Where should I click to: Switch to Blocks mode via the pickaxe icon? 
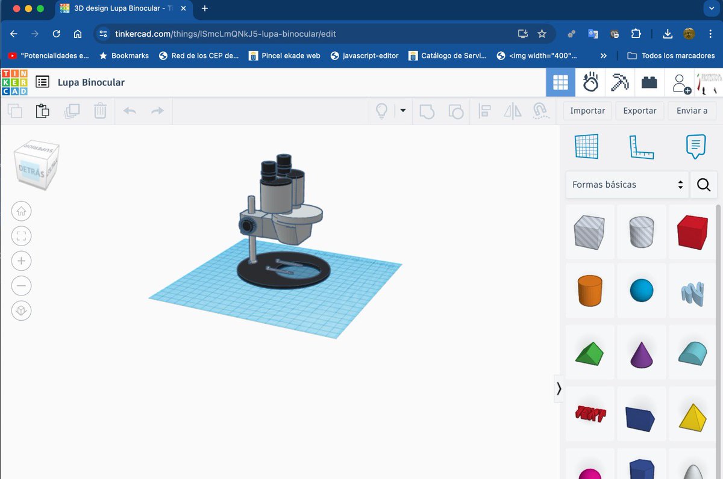tap(619, 82)
